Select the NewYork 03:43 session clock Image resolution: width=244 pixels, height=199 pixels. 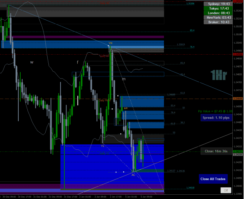[x=218, y=18]
